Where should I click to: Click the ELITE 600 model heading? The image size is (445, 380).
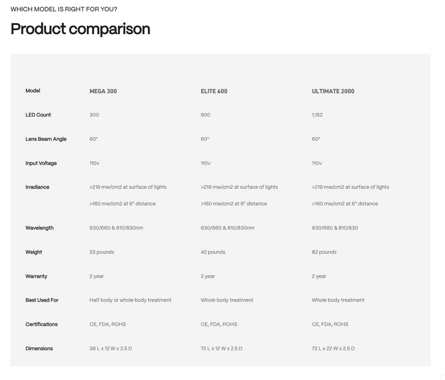click(x=214, y=91)
